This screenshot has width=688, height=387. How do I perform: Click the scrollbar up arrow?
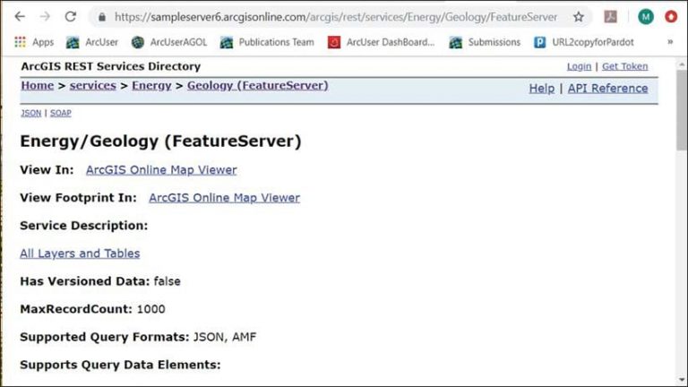coord(682,64)
